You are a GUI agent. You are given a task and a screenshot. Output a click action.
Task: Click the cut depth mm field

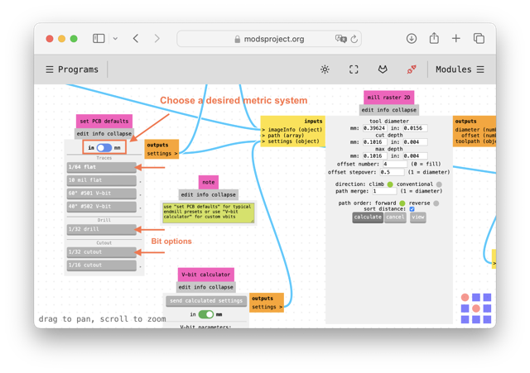point(375,142)
